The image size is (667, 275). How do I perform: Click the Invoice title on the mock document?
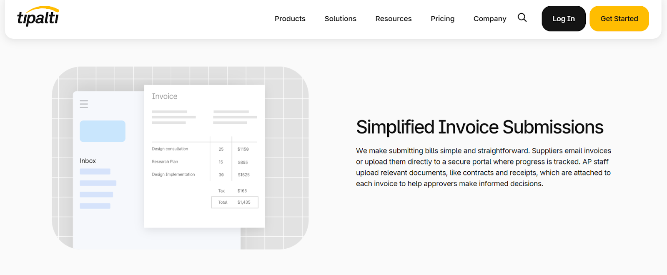pos(165,97)
